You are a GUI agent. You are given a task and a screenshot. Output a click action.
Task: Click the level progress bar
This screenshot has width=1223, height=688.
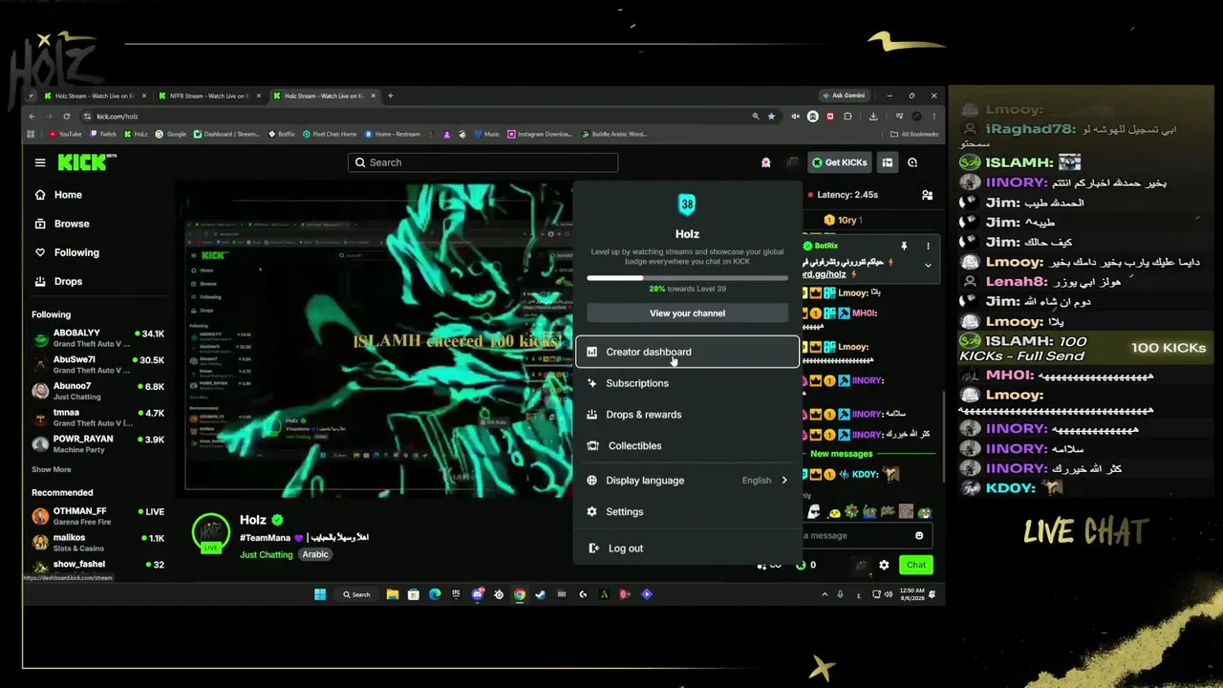tap(687, 278)
